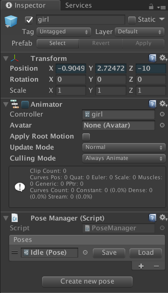The width and height of the screenshot is (168, 293).
Task: Disable the girl GameObject active checkbox
Action: (x=29, y=20)
